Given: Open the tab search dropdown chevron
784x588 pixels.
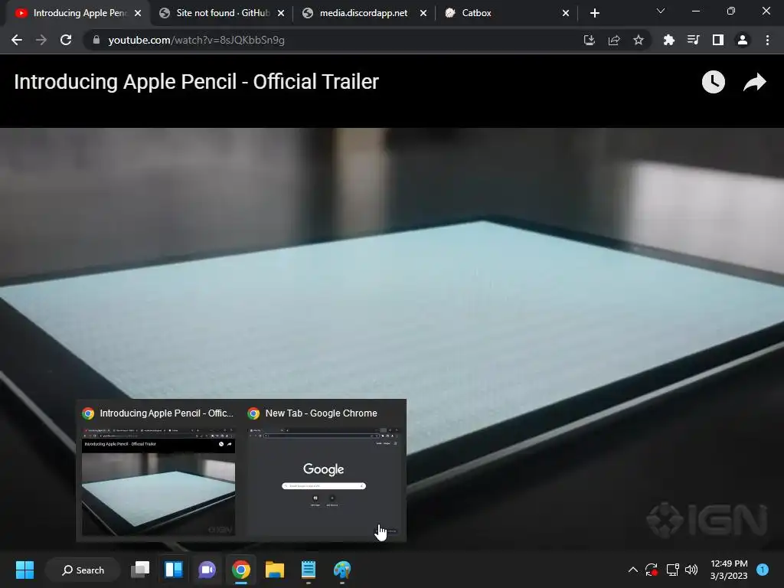Looking at the screenshot, I should tap(661, 11).
